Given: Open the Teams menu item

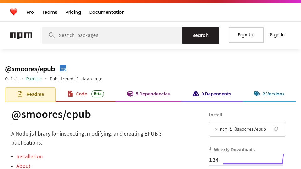Looking at the screenshot, I should (x=50, y=12).
